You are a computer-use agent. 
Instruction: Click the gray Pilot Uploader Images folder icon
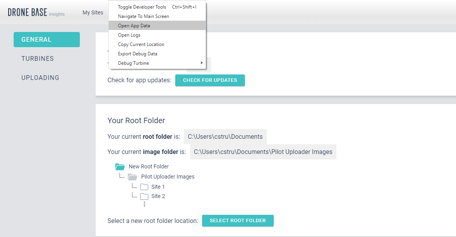132,177
